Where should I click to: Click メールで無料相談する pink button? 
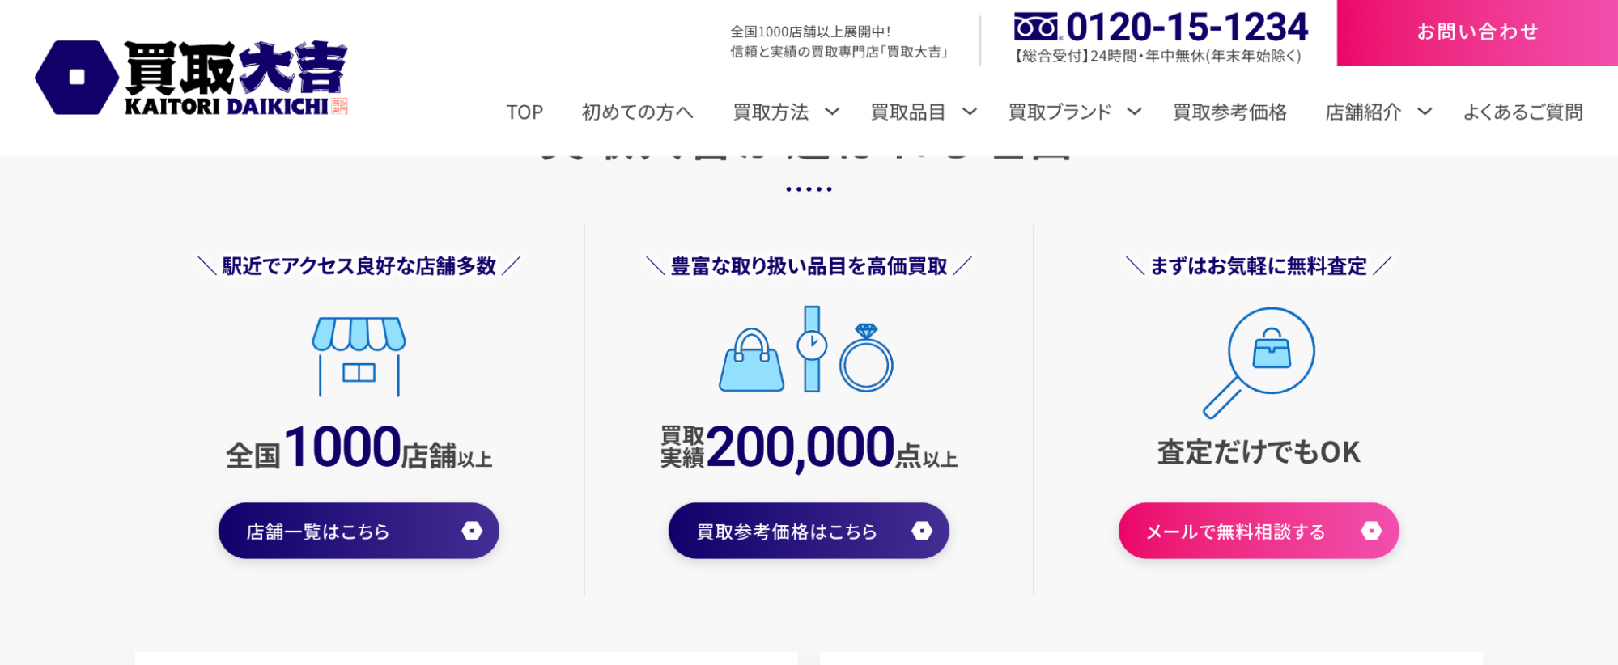[1258, 531]
